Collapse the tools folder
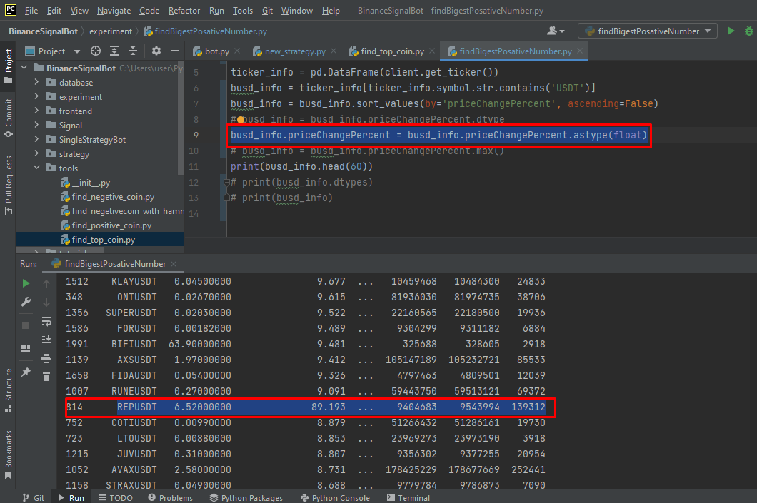 click(x=36, y=168)
